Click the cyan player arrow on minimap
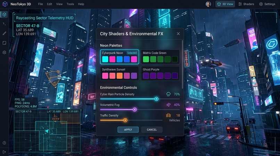 47,131
